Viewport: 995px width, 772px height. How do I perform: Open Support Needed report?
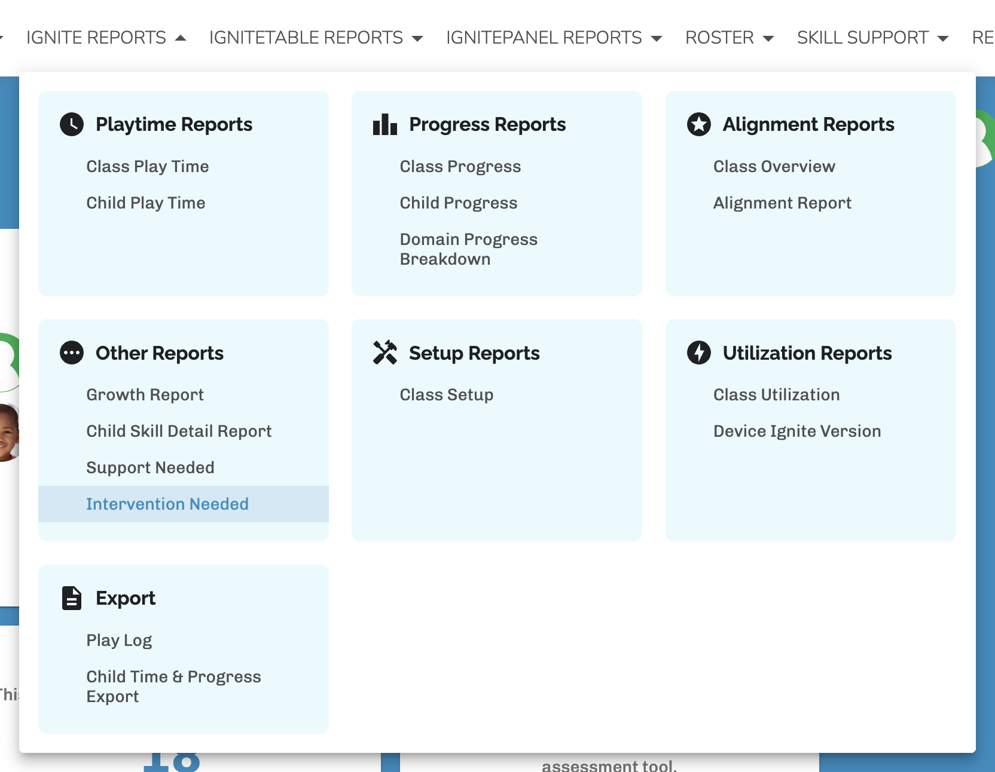pos(150,467)
